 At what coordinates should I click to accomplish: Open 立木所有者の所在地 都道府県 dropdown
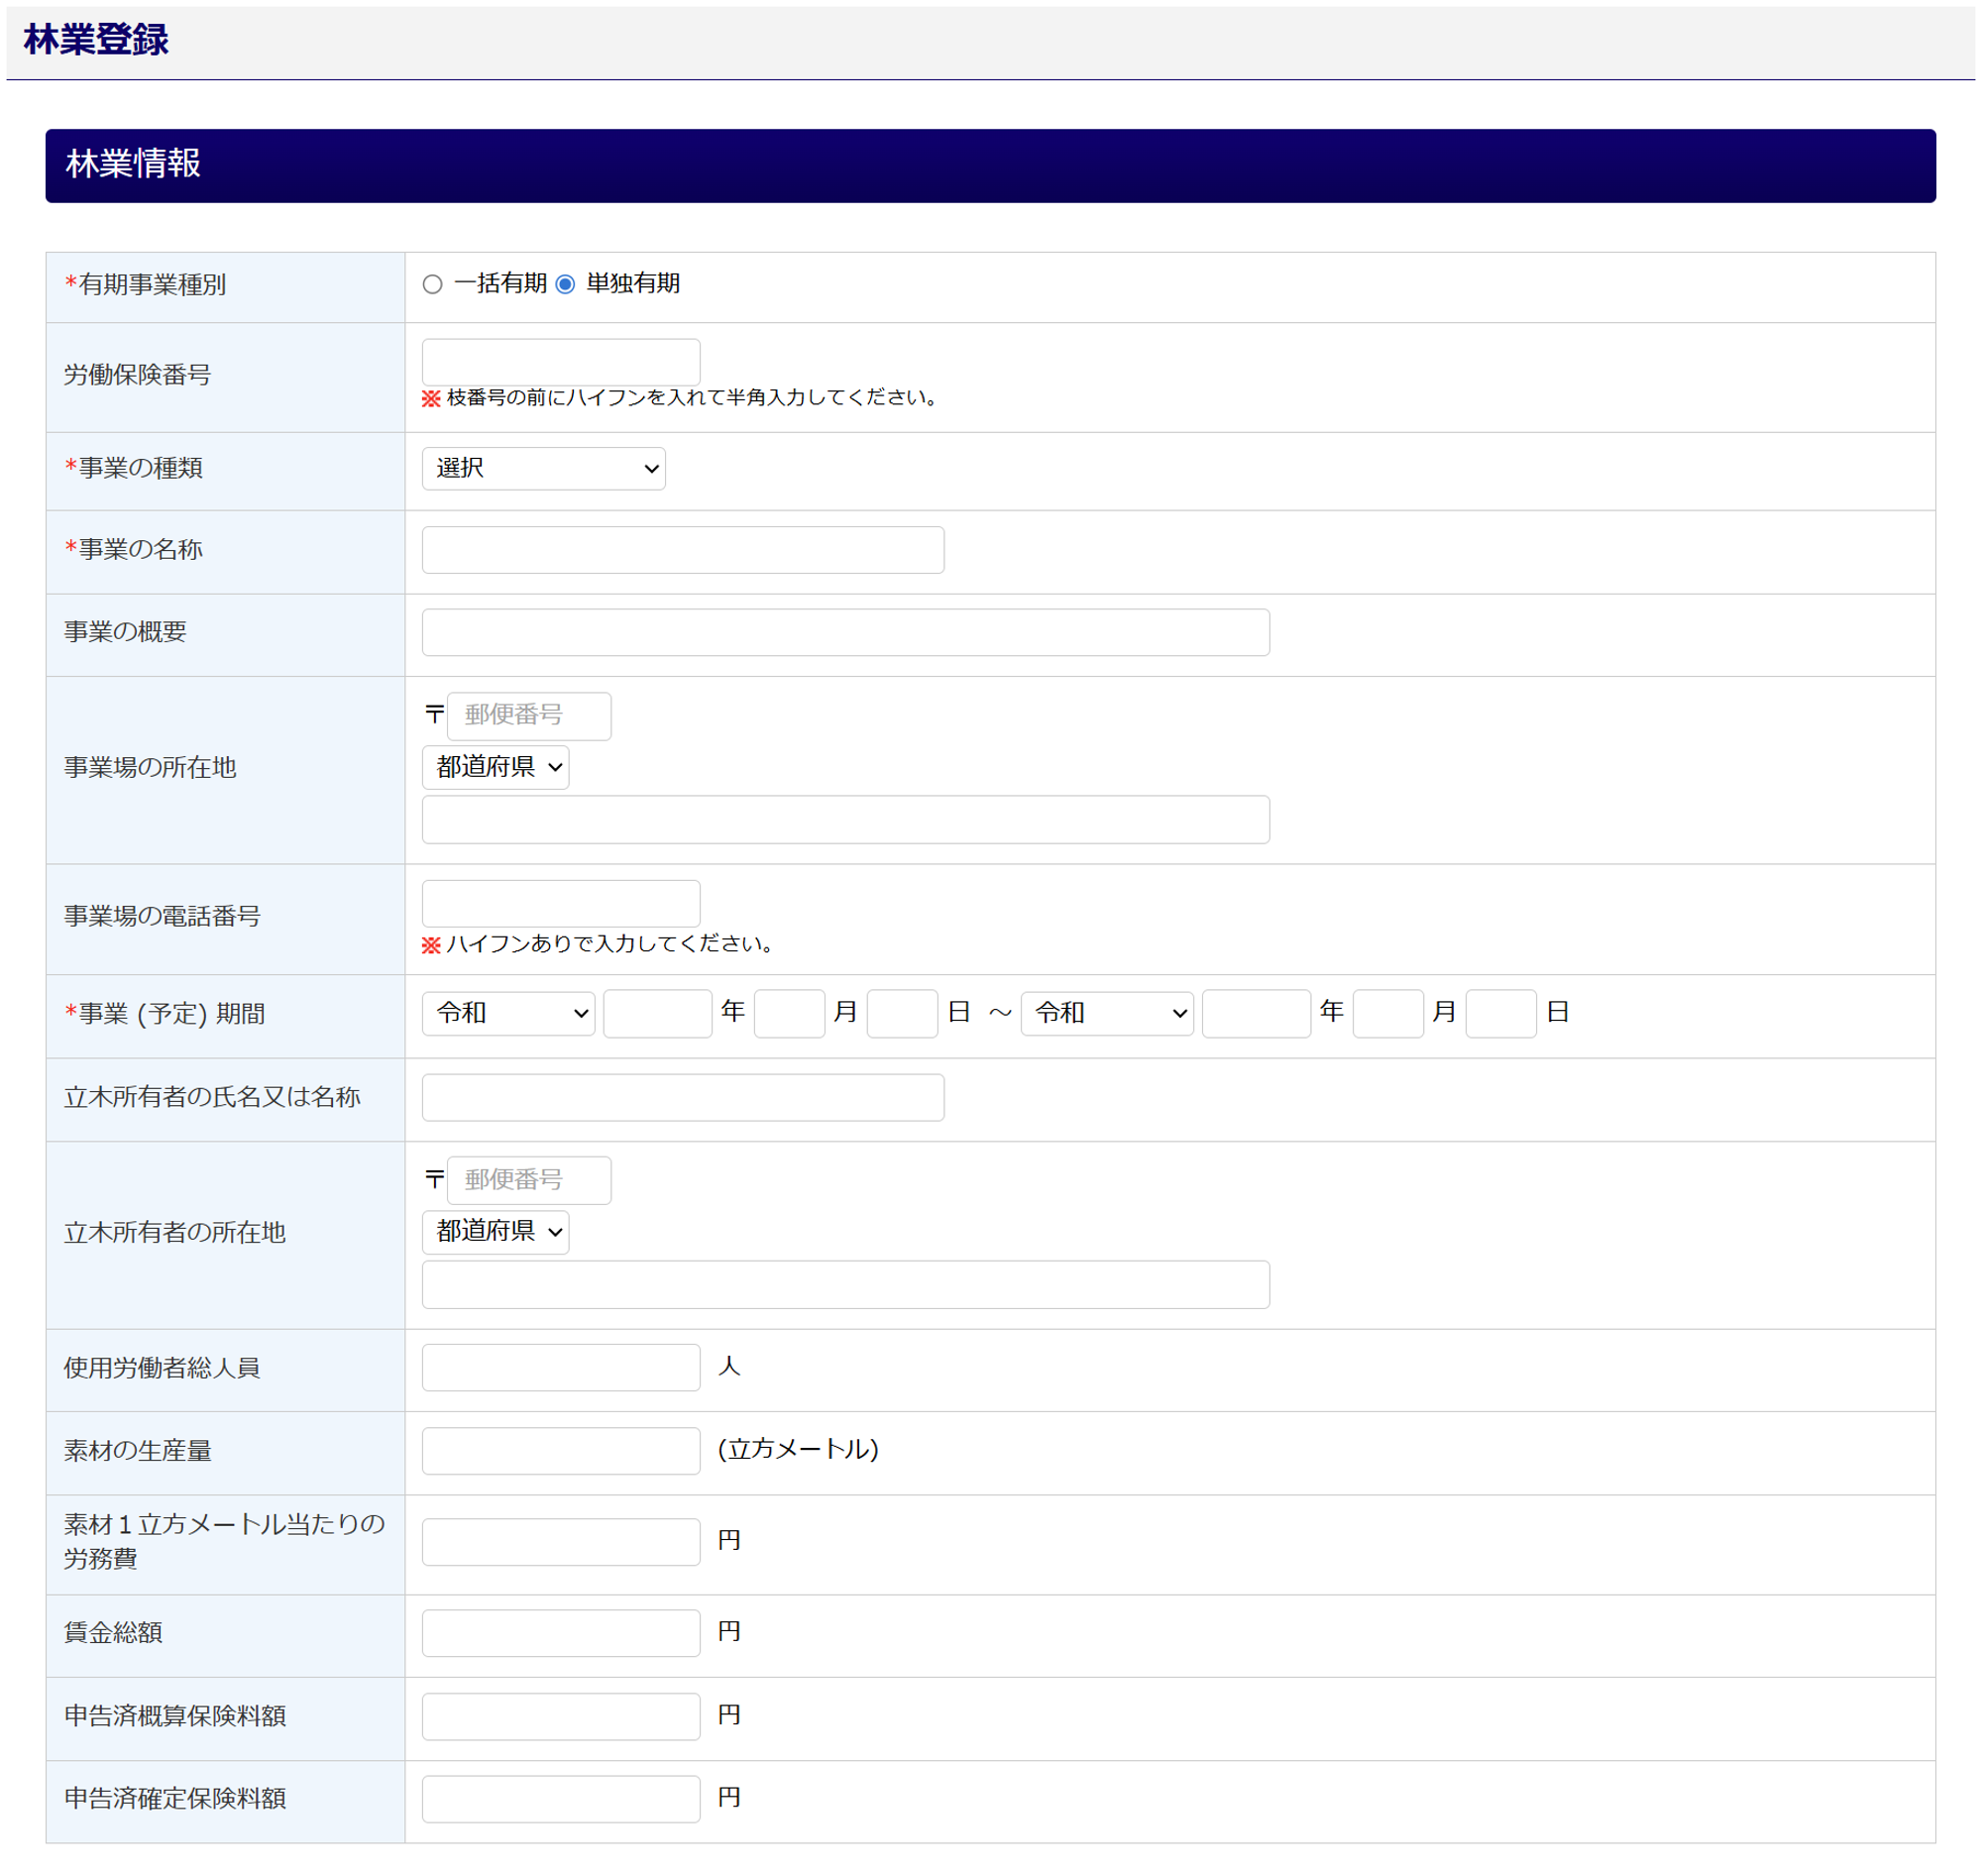click(x=495, y=1231)
